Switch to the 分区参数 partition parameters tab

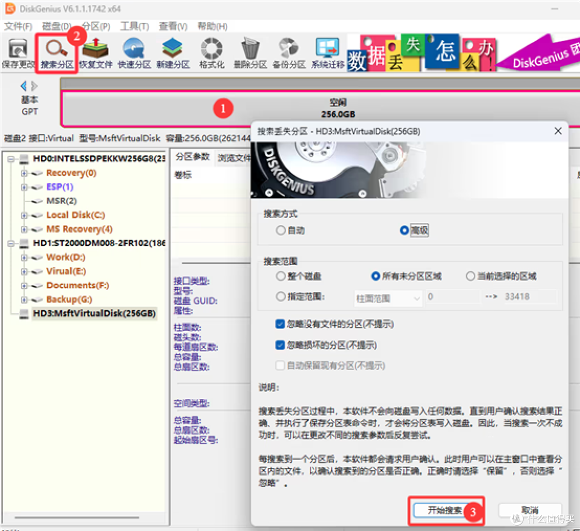tap(192, 157)
